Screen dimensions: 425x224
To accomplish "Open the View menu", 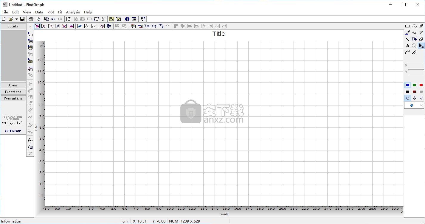I will pyautogui.click(x=27, y=12).
